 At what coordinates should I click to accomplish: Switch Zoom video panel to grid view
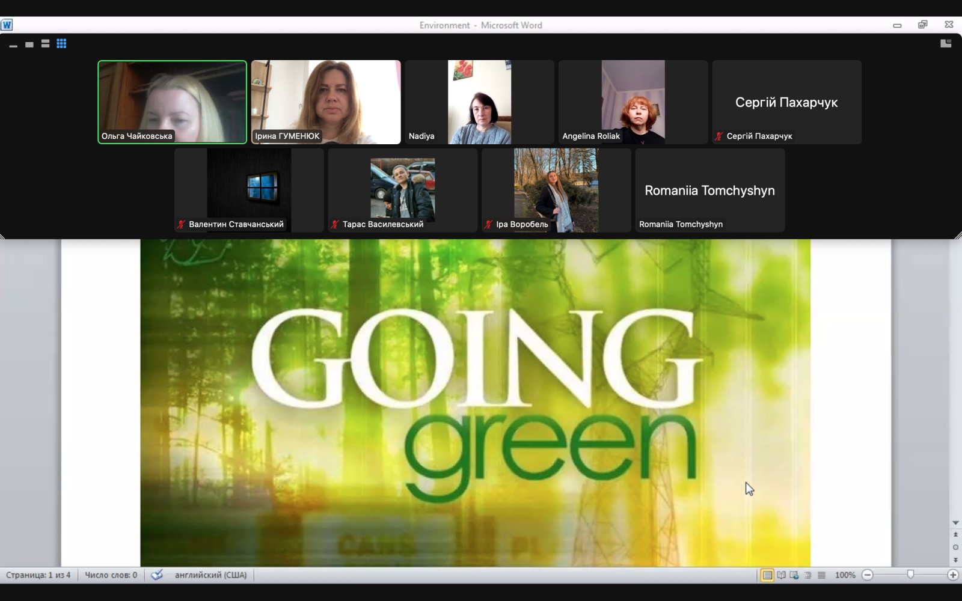(x=61, y=44)
